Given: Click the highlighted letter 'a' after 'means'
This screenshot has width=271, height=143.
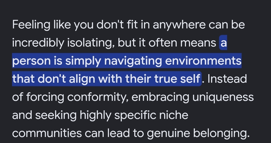Looking at the screenshot, I should click(x=224, y=42).
